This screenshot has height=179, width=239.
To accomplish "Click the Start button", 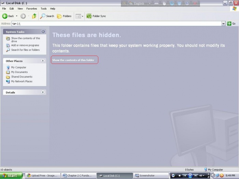I will pyautogui.click(x=11, y=176).
